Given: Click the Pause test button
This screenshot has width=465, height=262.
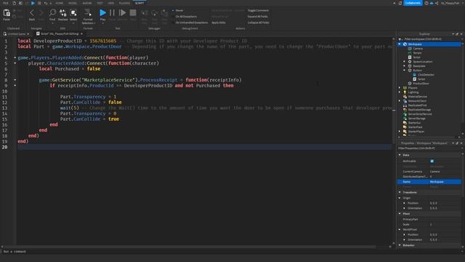Looking at the screenshot, I should coord(112,12).
